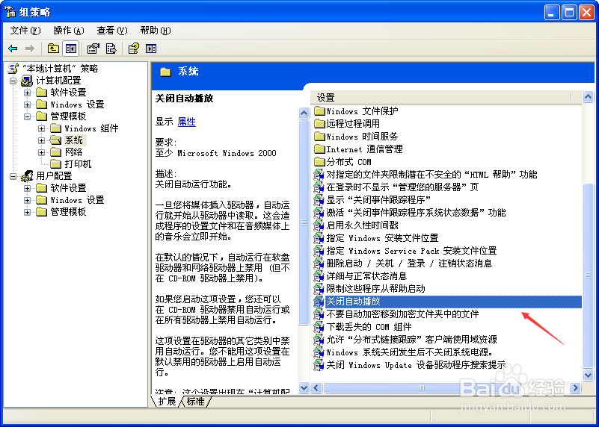The height and width of the screenshot is (427, 599).
Task: Click the Help toolbar icon
Action: point(133,49)
